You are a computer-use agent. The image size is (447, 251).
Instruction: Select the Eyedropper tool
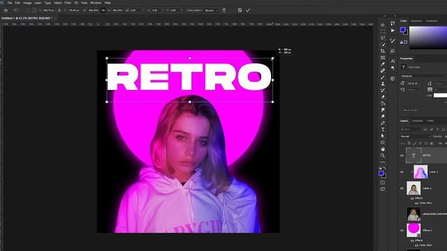[x=383, y=64]
